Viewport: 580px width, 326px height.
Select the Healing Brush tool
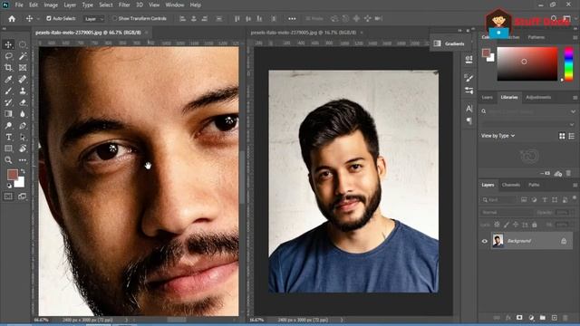tap(23, 79)
